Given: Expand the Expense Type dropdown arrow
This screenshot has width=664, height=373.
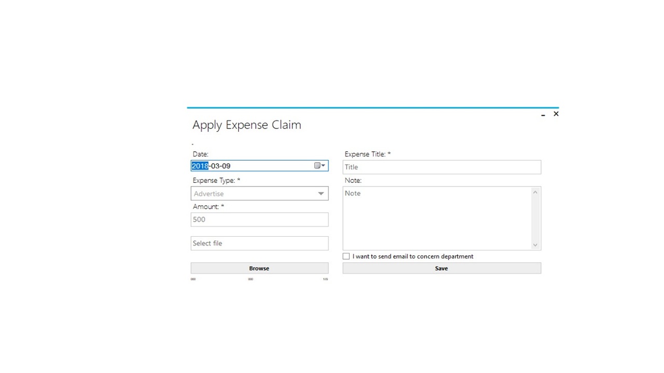Looking at the screenshot, I should pyautogui.click(x=321, y=194).
